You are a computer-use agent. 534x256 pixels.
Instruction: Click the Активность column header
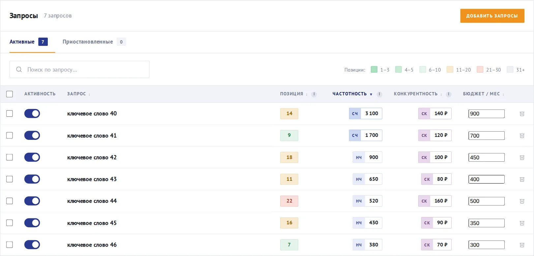click(x=40, y=94)
